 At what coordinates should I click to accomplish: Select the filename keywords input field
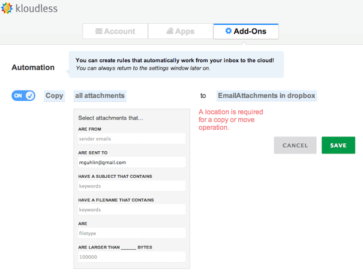coord(132,209)
